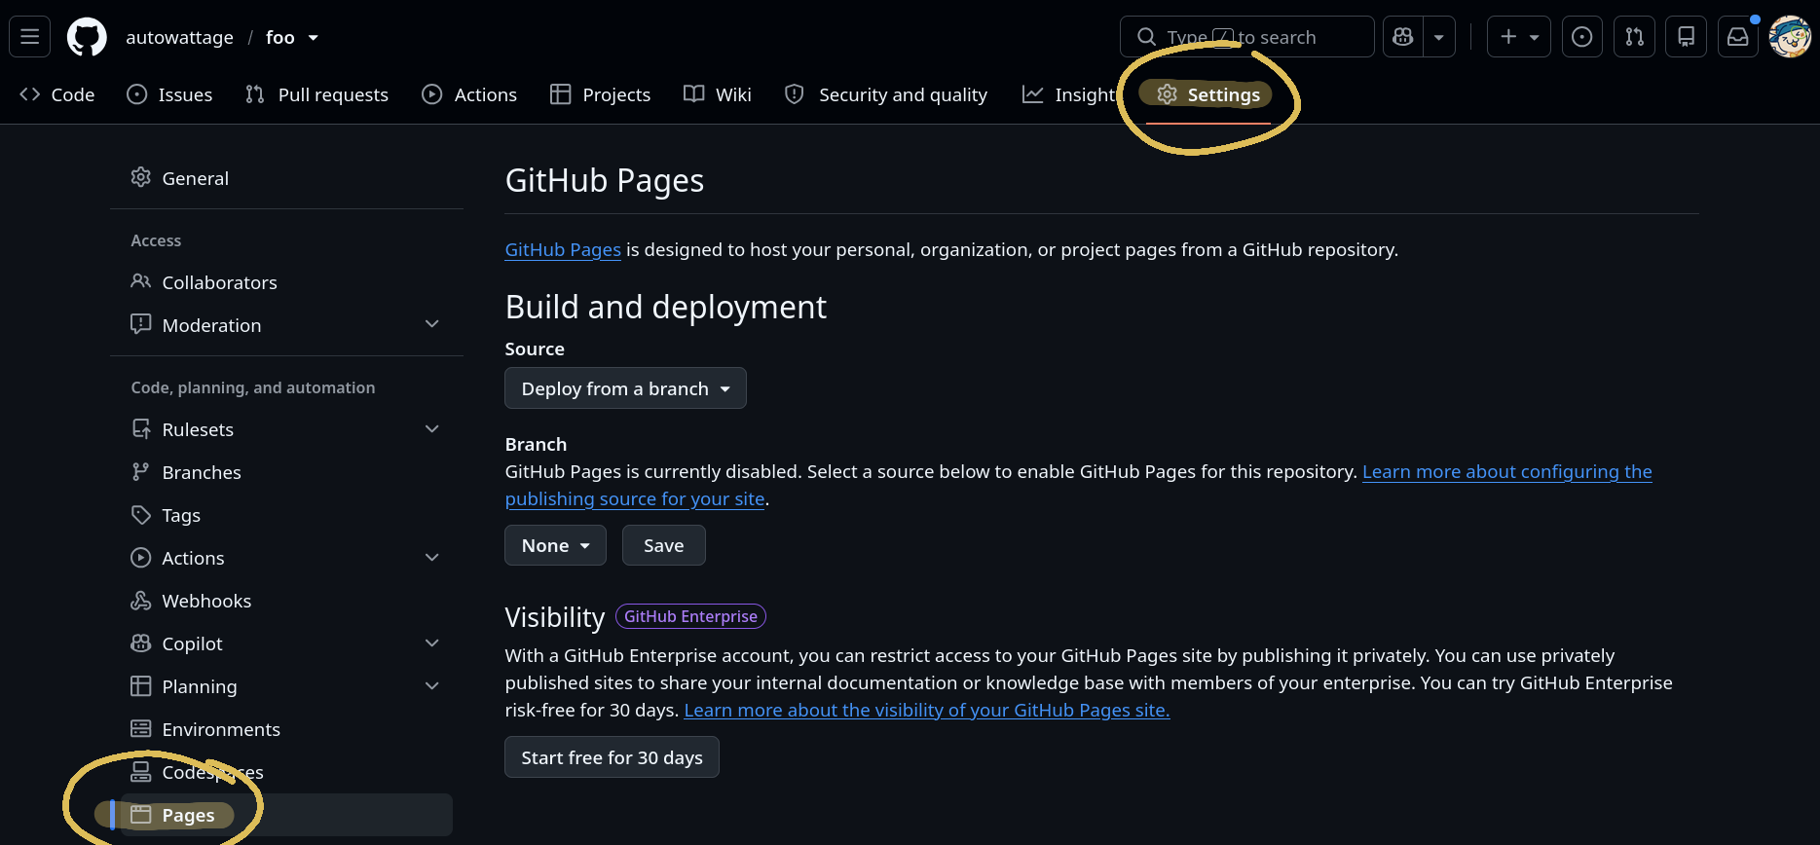Open the repositories icon in header
This screenshot has height=845, width=1820.
point(1686,37)
